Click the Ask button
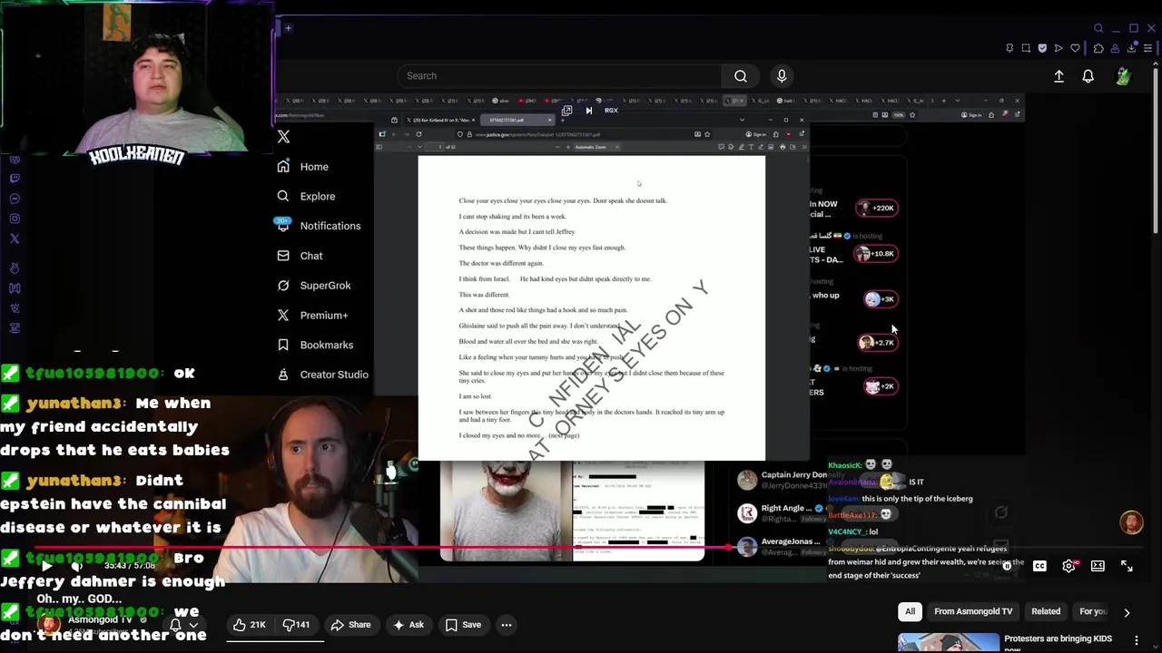This screenshot has width=1162, height=653. tap(408, 624)
